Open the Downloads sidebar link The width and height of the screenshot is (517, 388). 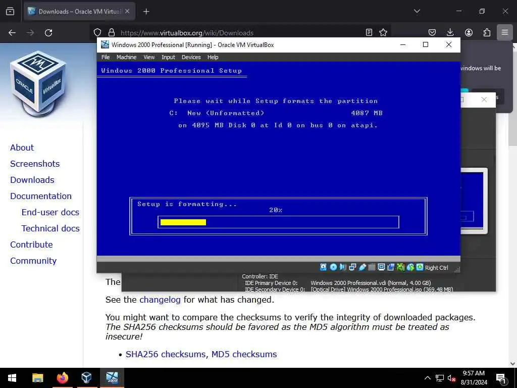coord(32,180)
